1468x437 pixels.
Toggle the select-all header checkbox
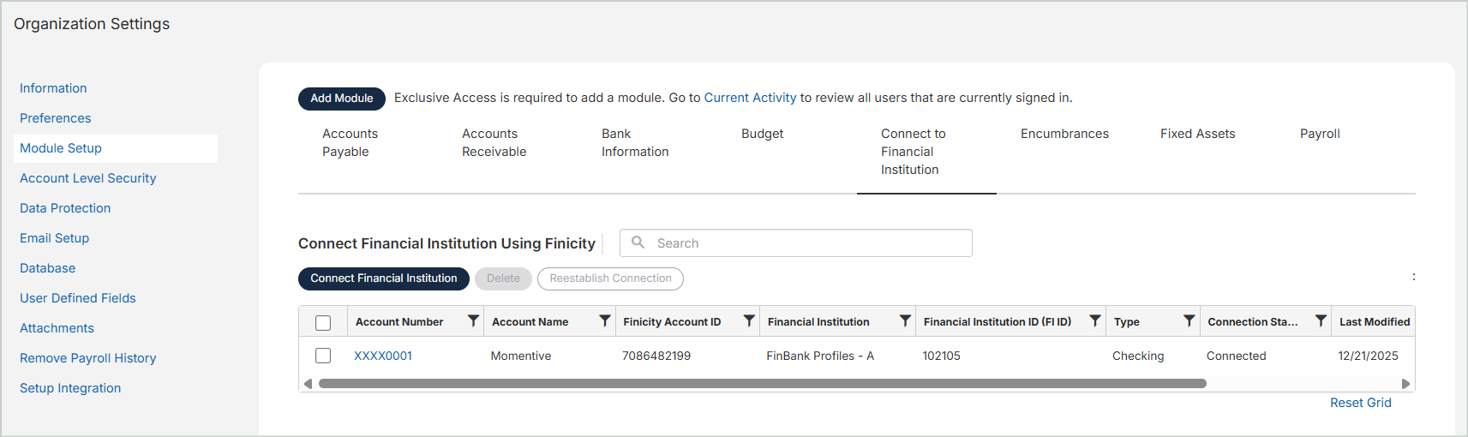click(323, 322)
